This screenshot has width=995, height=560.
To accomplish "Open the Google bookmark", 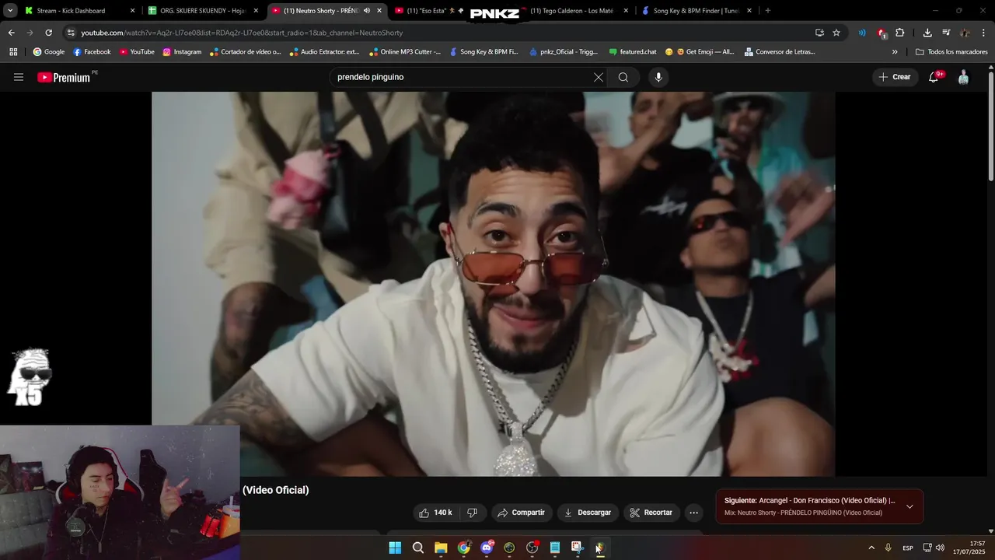I will point(48,52).
